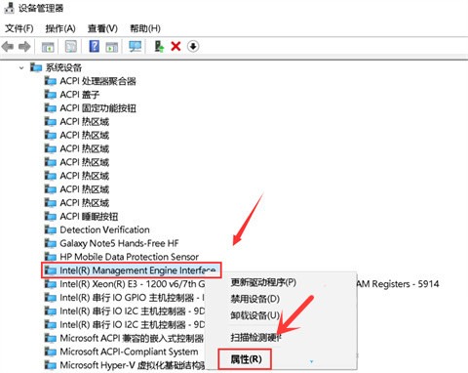Select Galaxy Note5 Hands-Free HF device

[111, 243]
